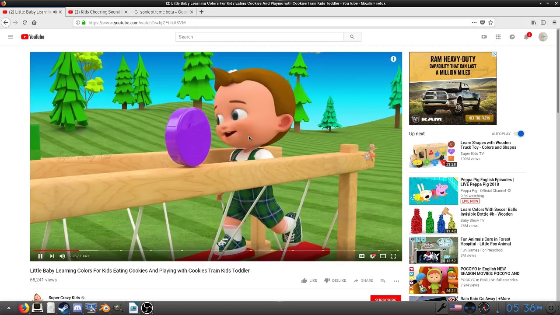Open the more actions ellipsis under video
The width and height of the screenshot is (560, 315).
396,281
